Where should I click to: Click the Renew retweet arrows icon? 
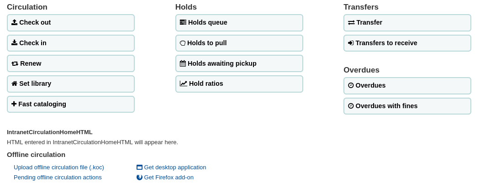pos(15,63)
